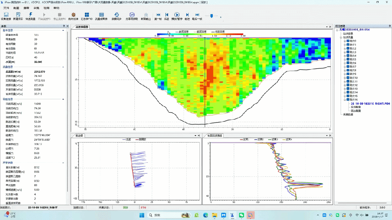Toggle the 测次10 checkbox

pos(348,78)
